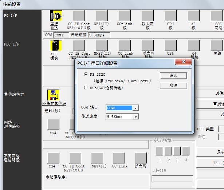The width and height of the screenshot is (224, 190).
Task: Click the 确认 button
Action: [173, 76]
